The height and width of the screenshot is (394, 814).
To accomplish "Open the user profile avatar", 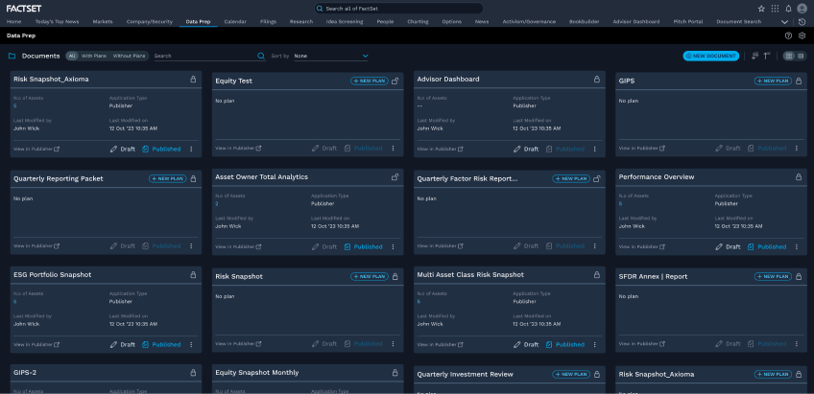I will click(802, 9).
